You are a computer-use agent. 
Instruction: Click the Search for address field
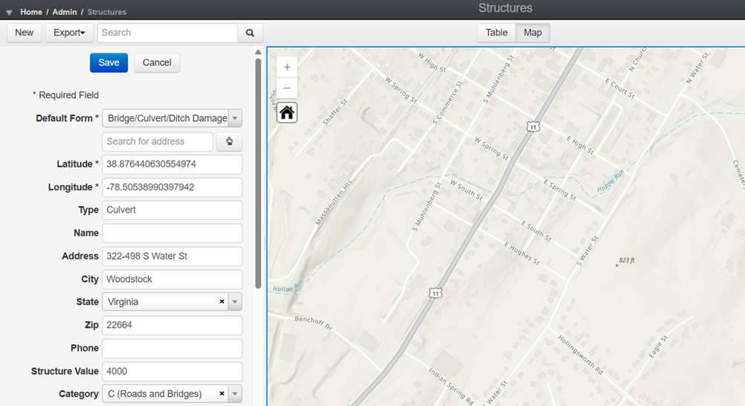tap(158, 141)
